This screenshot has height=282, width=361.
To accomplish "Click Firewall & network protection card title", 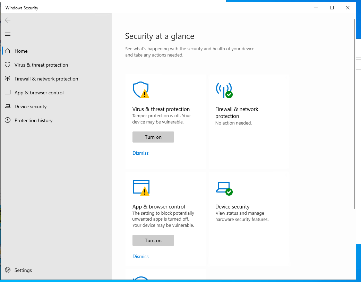I will tap(237, 113).
